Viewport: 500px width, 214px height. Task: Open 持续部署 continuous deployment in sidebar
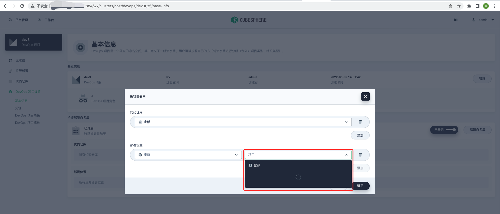pos(22,71)
